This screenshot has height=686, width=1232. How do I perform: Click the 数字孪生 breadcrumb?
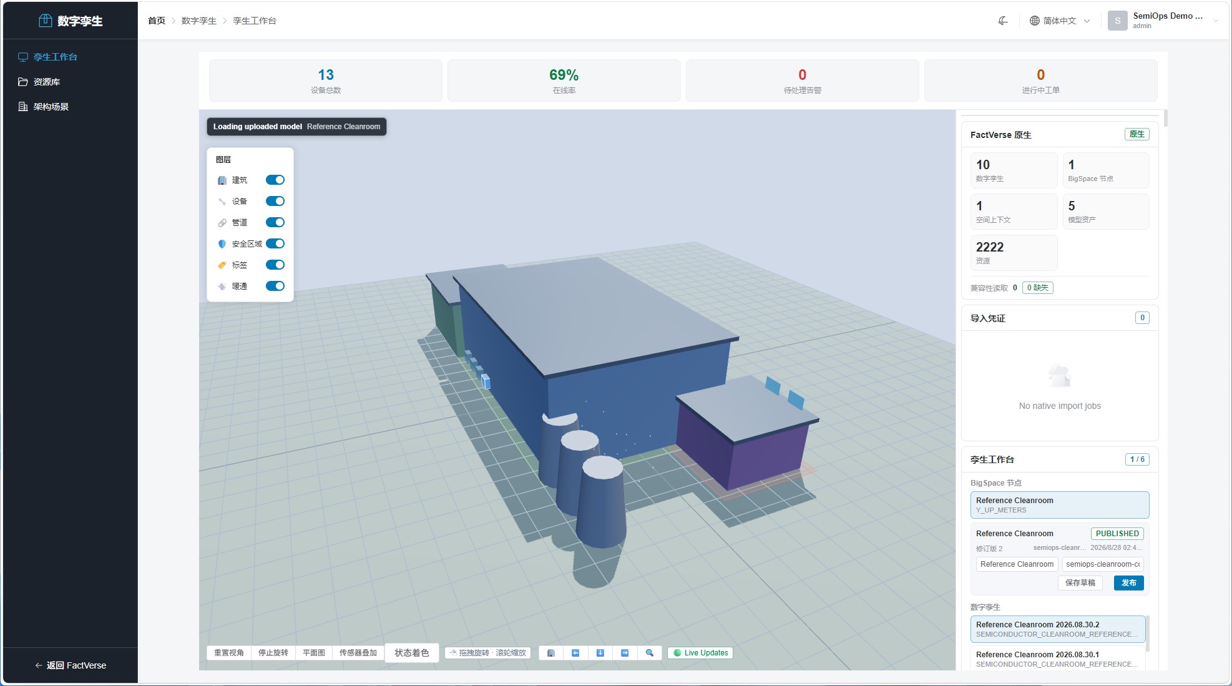pos(199,21)
